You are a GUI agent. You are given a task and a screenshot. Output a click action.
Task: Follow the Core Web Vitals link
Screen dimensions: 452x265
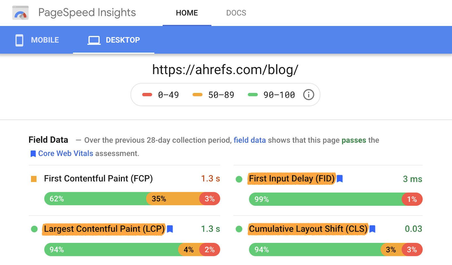click(66, 153)
